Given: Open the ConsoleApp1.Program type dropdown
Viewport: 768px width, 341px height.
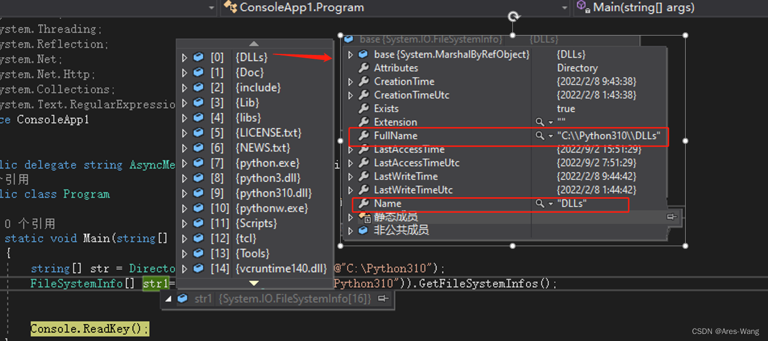Looking at the screenshot, I should pyautogui.click(x=564, y=8).
